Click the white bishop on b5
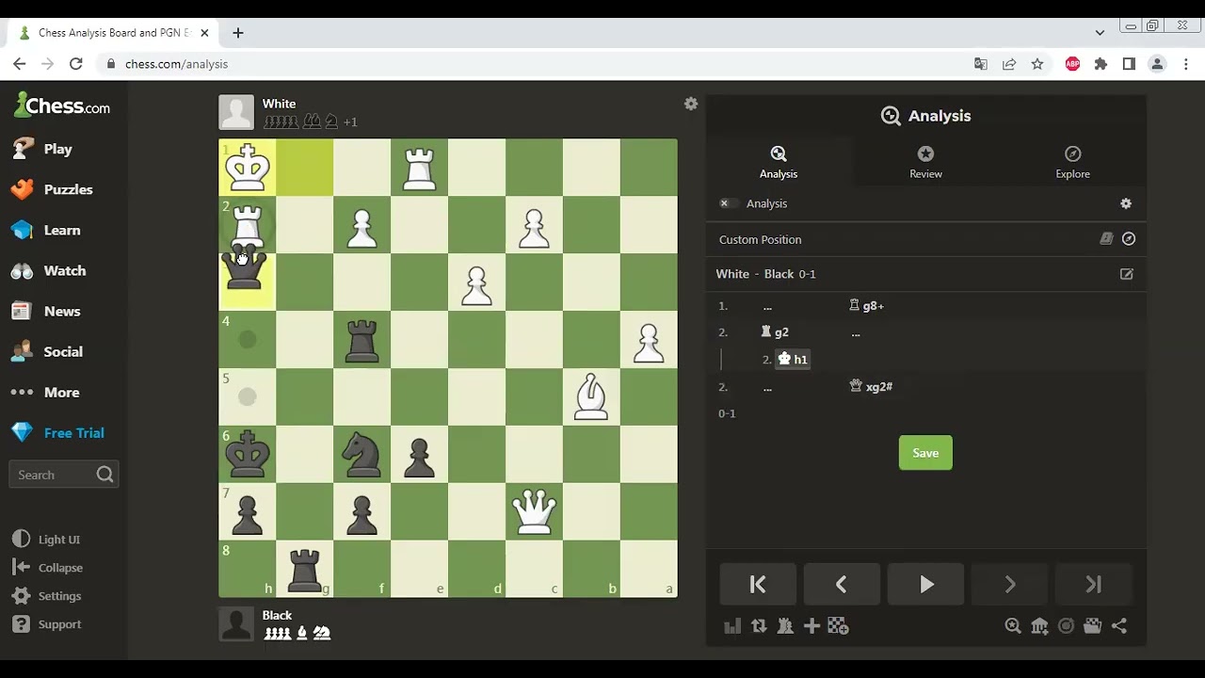This screenshot has height=678, width=1205. [591, 397]
